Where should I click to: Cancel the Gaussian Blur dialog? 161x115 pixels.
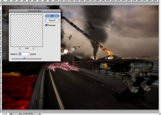(x=52, y=20)
